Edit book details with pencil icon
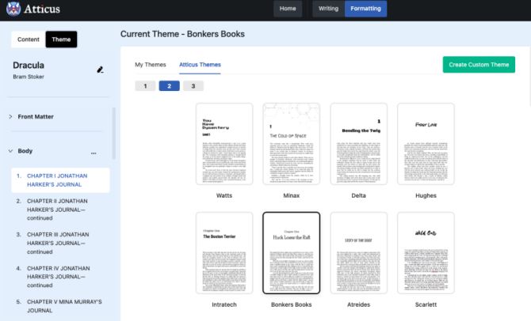The image size is (531, 321). pyautogui.click(x=100, y=70)
